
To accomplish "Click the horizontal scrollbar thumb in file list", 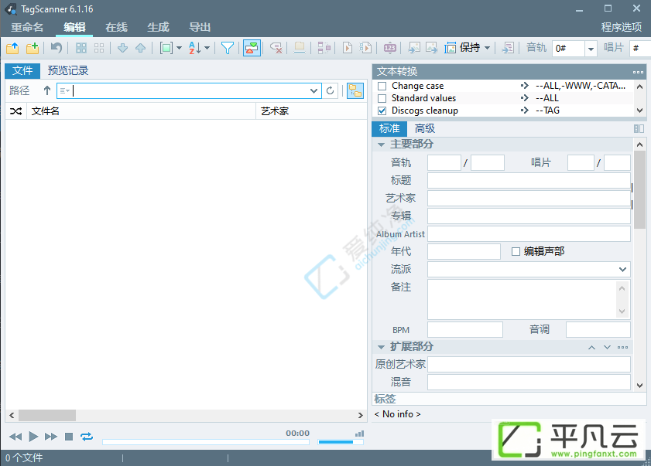I will [47, 415].
